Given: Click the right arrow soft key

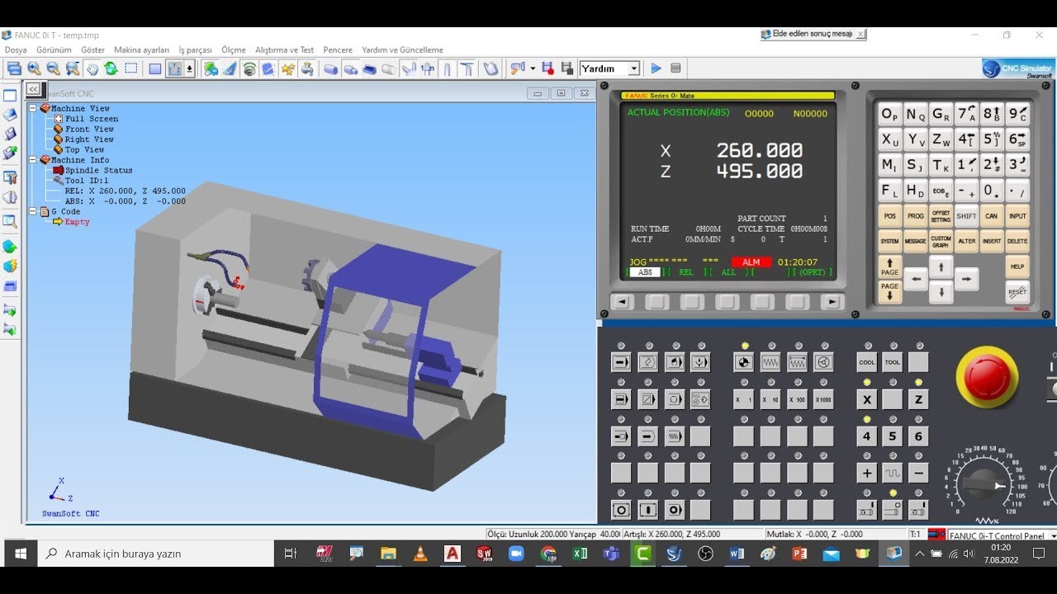Looking at the screenshot, I should click(832, 302).
